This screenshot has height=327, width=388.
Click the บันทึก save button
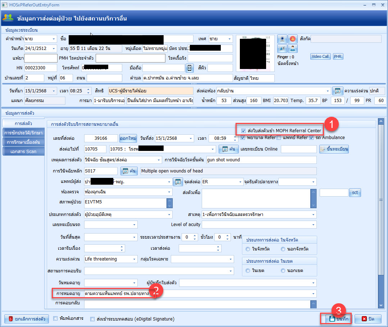click(335, 319)
